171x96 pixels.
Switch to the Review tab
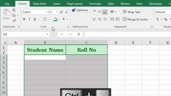pos(125,4)
